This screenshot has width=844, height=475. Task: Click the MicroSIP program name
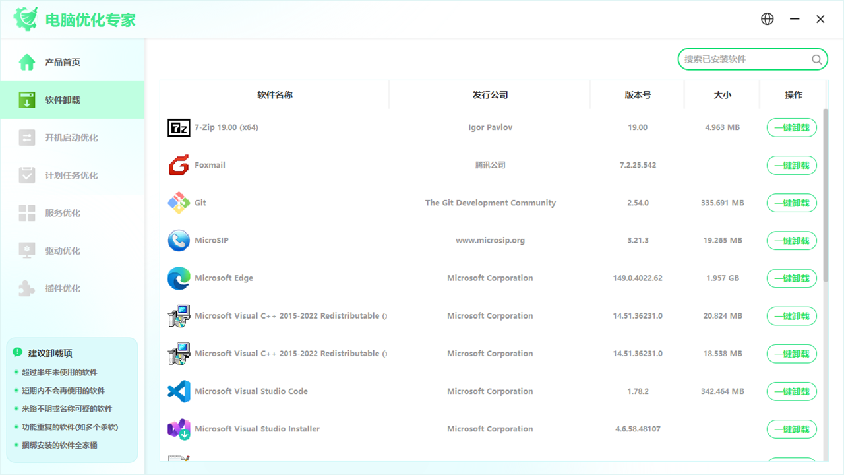pos(212,241)
